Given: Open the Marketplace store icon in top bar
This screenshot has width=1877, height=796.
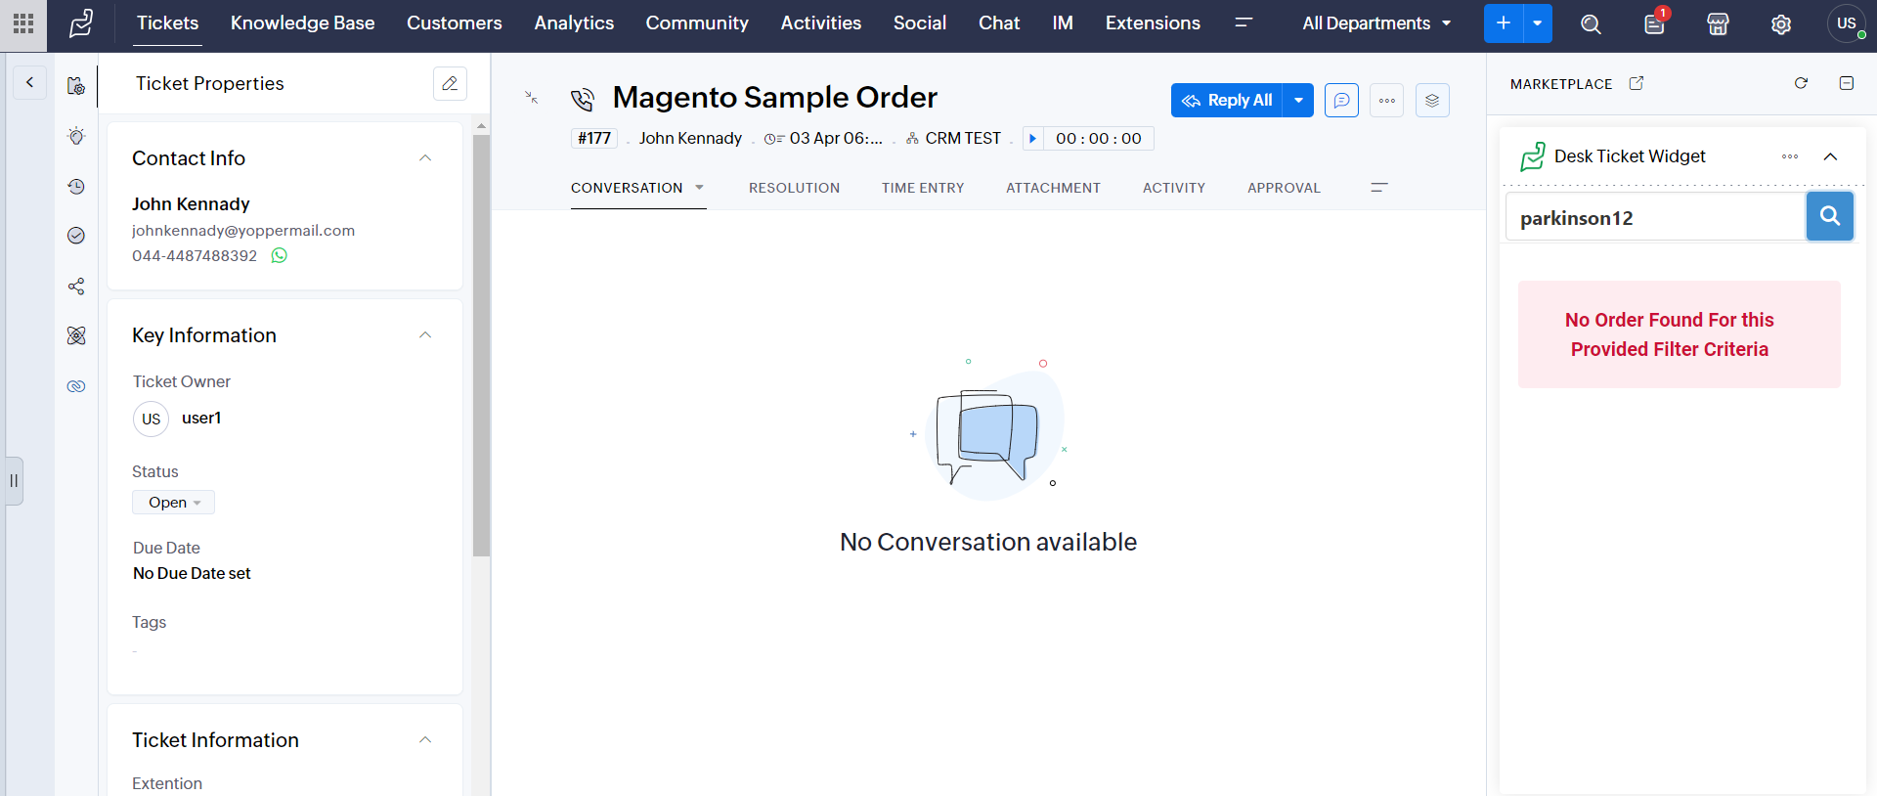Looking at the screenshot, I should 1718,24.
